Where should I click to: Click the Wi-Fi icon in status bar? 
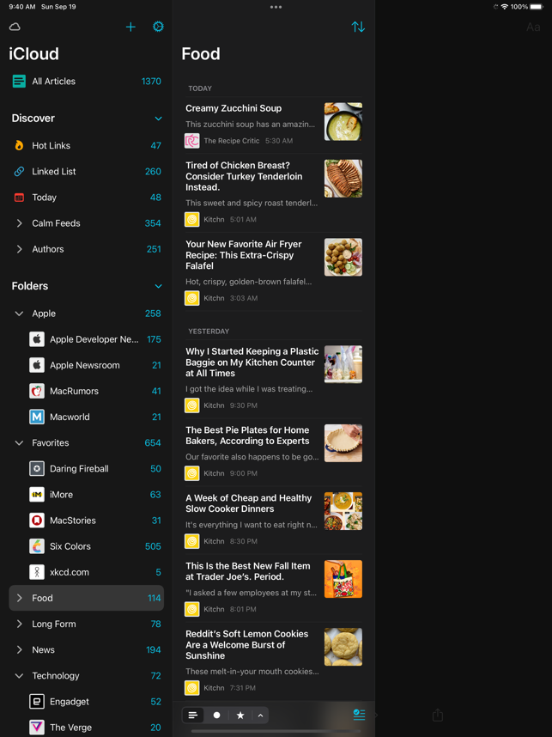click(x=505, y=7)
